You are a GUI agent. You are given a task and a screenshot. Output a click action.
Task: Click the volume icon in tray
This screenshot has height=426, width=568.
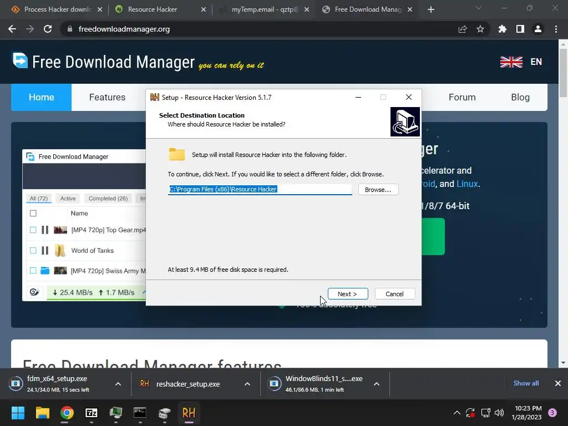click(x=499, y=413)
